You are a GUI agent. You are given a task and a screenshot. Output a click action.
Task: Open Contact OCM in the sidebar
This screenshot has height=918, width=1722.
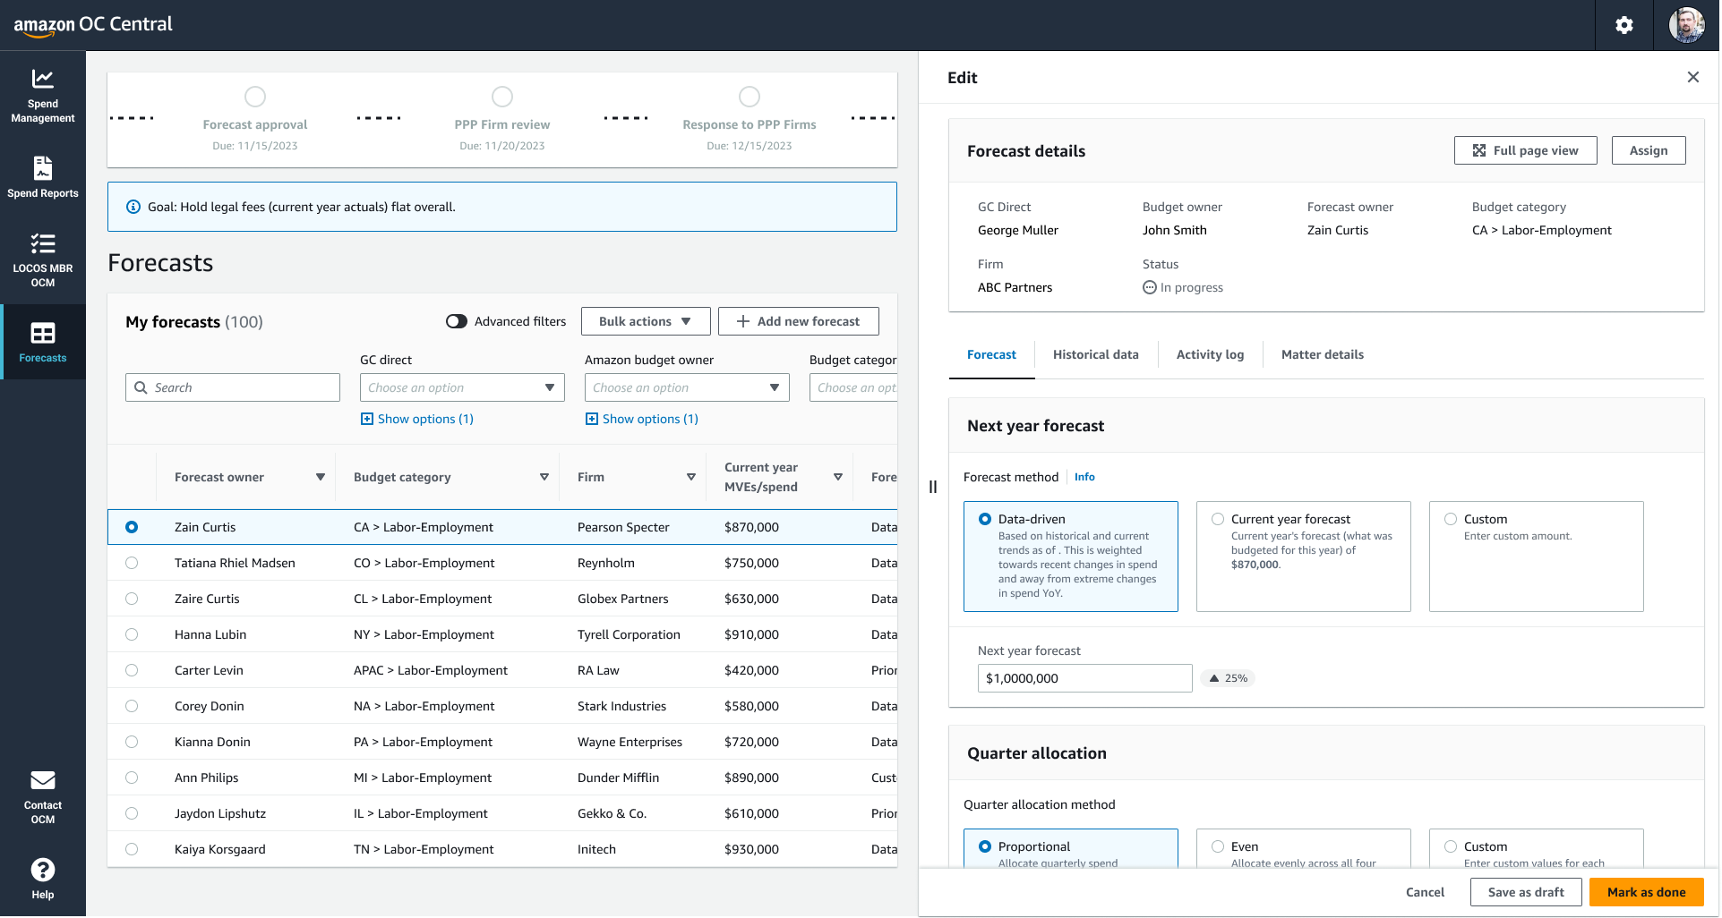[x=43, y=796]
